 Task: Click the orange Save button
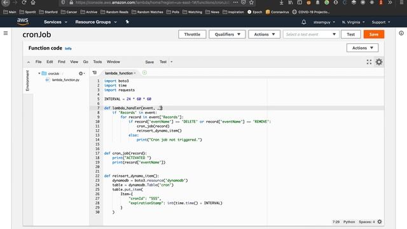click(374, 34)
